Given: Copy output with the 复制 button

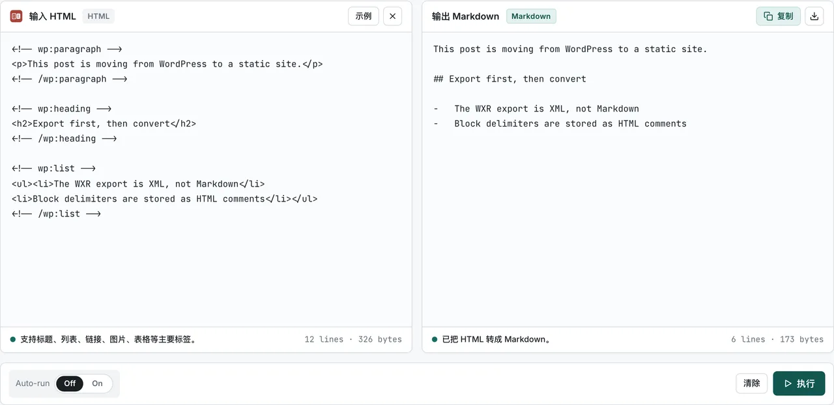Looking at the screenshot, I should tap(779, 16).
